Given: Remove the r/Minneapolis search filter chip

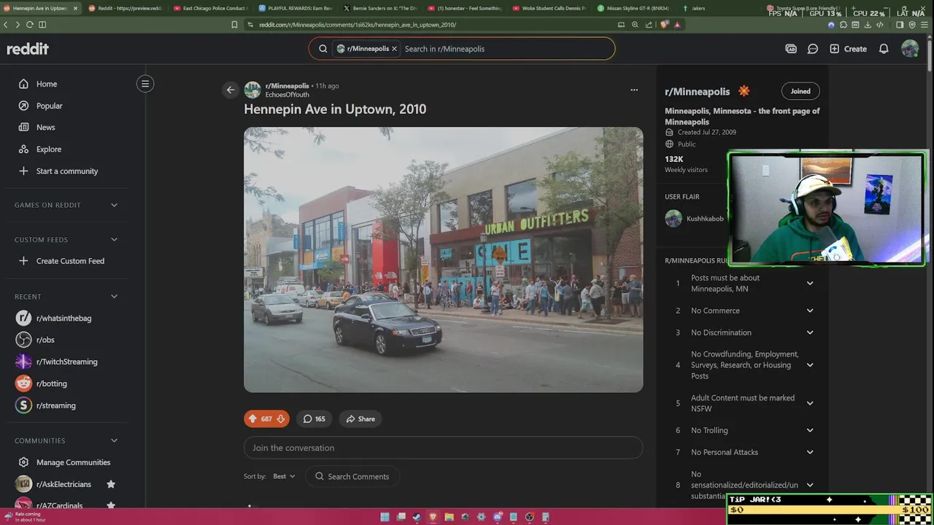Looking at the screenshot, I should (x=394, y=49).
